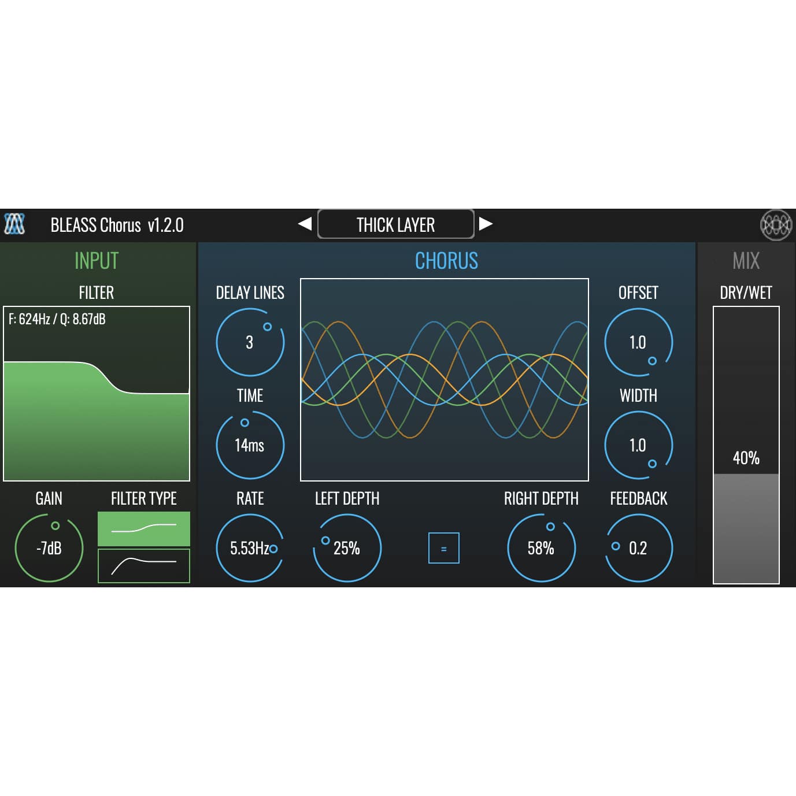Click the input filter response graph

point(97,394)
